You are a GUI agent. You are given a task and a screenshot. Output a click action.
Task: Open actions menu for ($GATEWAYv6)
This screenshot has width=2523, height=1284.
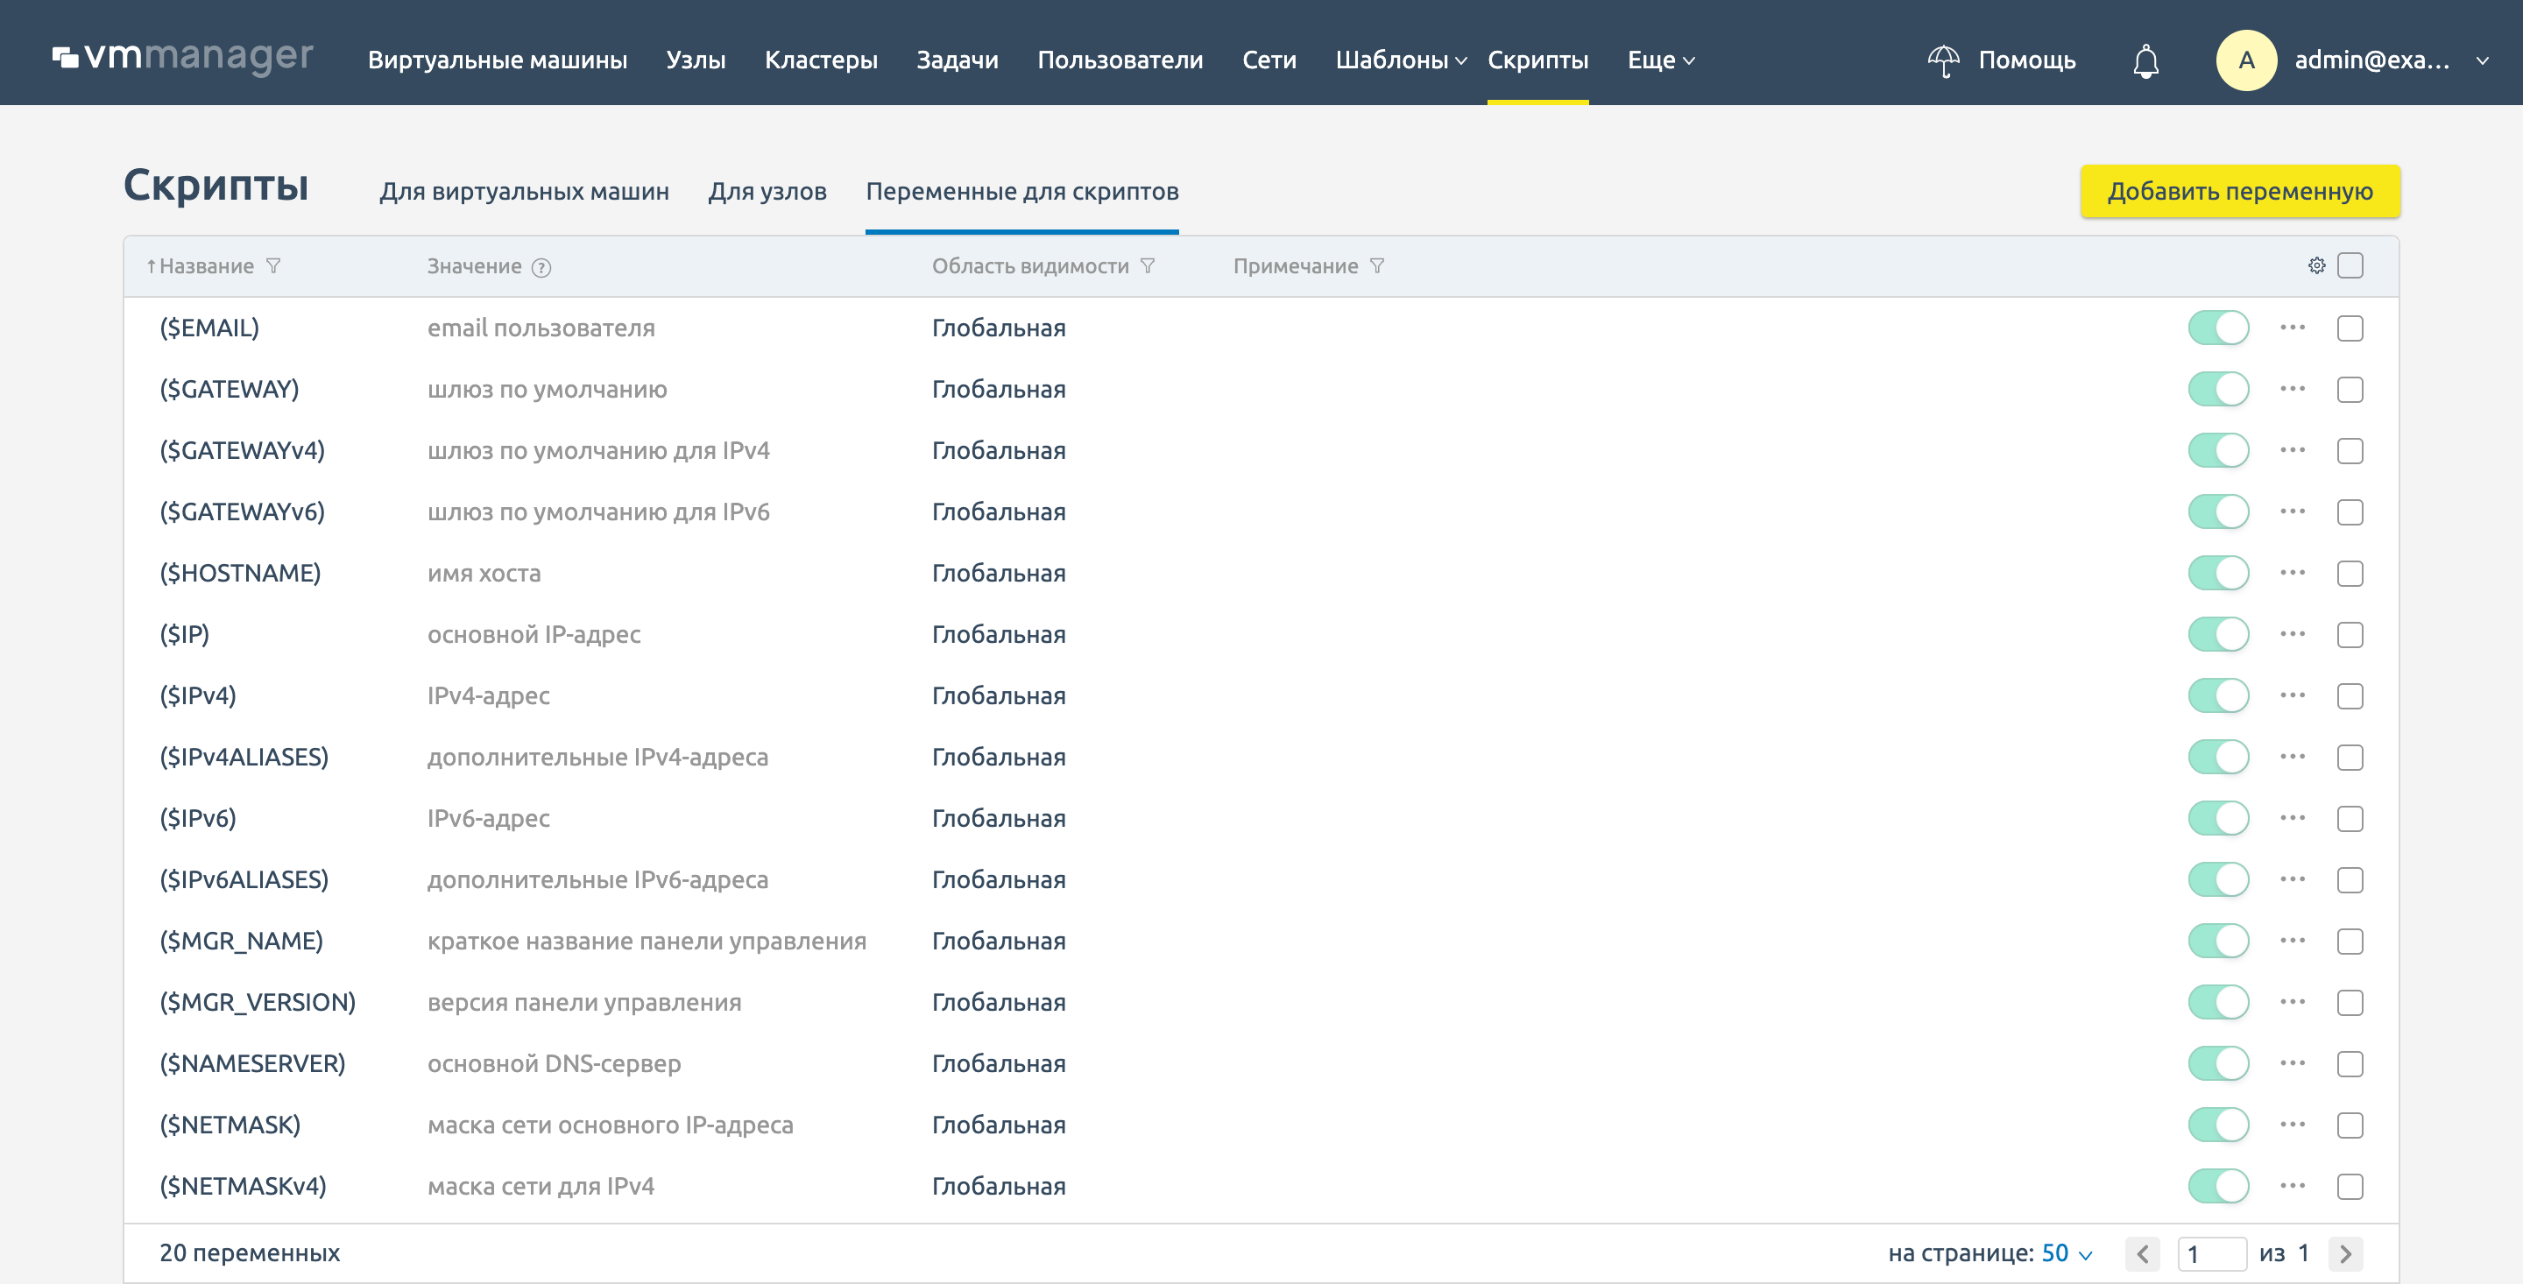pos(2292,512)
